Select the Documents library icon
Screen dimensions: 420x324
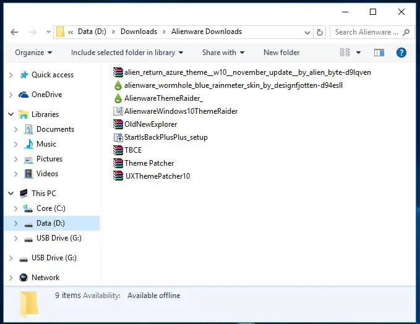click(x=28, y=129)
